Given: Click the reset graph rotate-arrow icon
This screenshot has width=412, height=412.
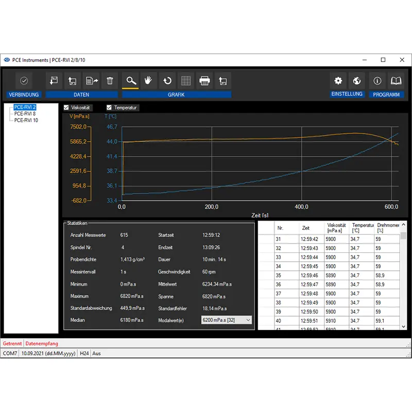Looking at the screenshot, I should pos(167,80).
